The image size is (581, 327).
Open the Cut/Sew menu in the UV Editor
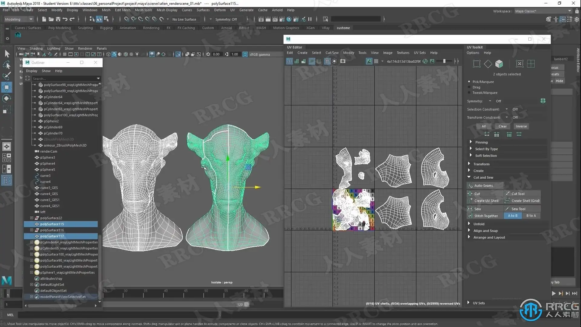click(332, 53)
